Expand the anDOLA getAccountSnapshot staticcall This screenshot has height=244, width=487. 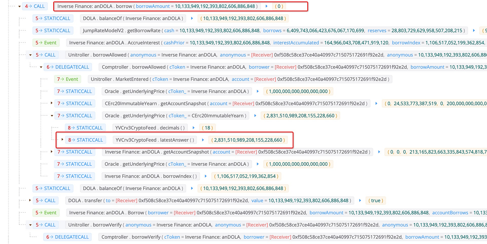point(52,152)
